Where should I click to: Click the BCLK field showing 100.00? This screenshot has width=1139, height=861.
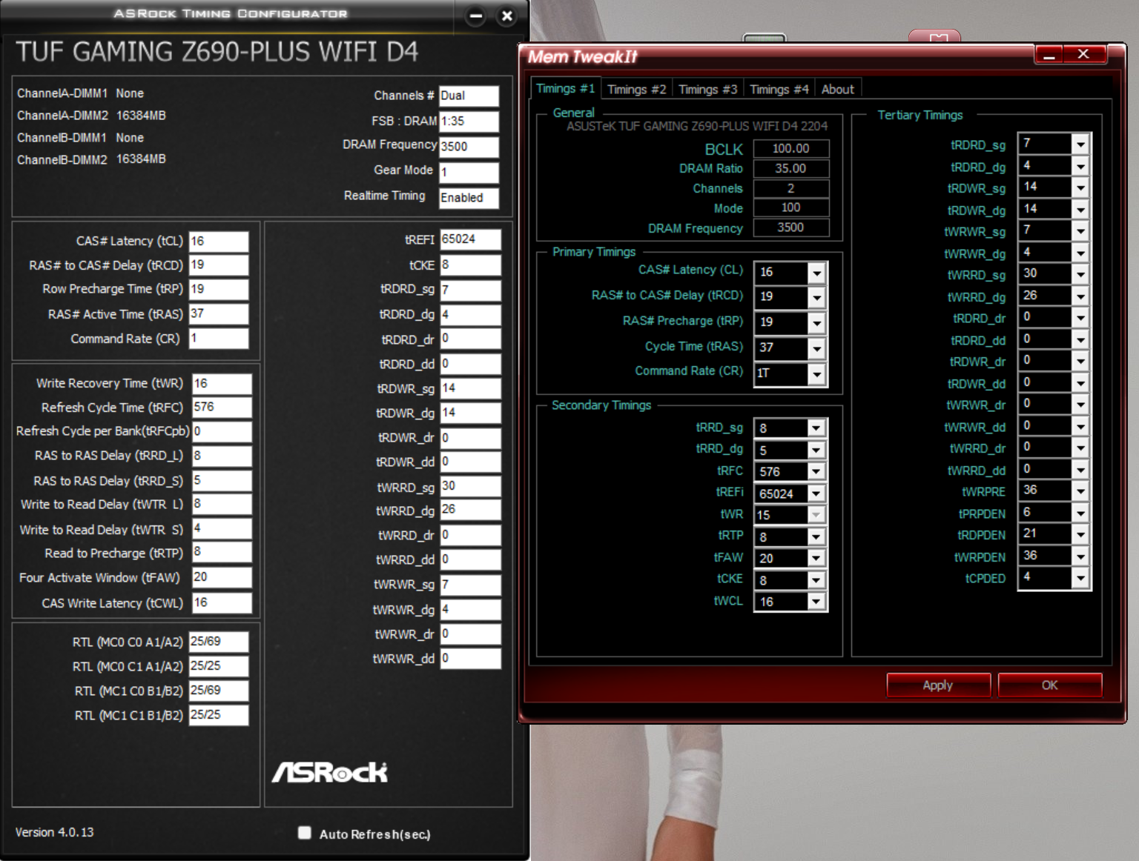click(791, 148)
